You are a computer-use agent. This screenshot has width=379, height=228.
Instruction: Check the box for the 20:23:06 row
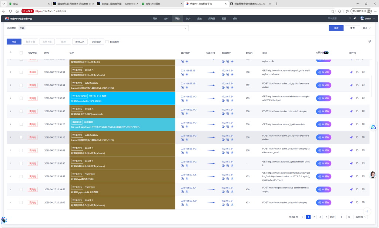click(21, 202)
